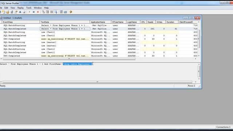Click LoginName column header
Screen dimensions: 233x131
tap(133, 22)
